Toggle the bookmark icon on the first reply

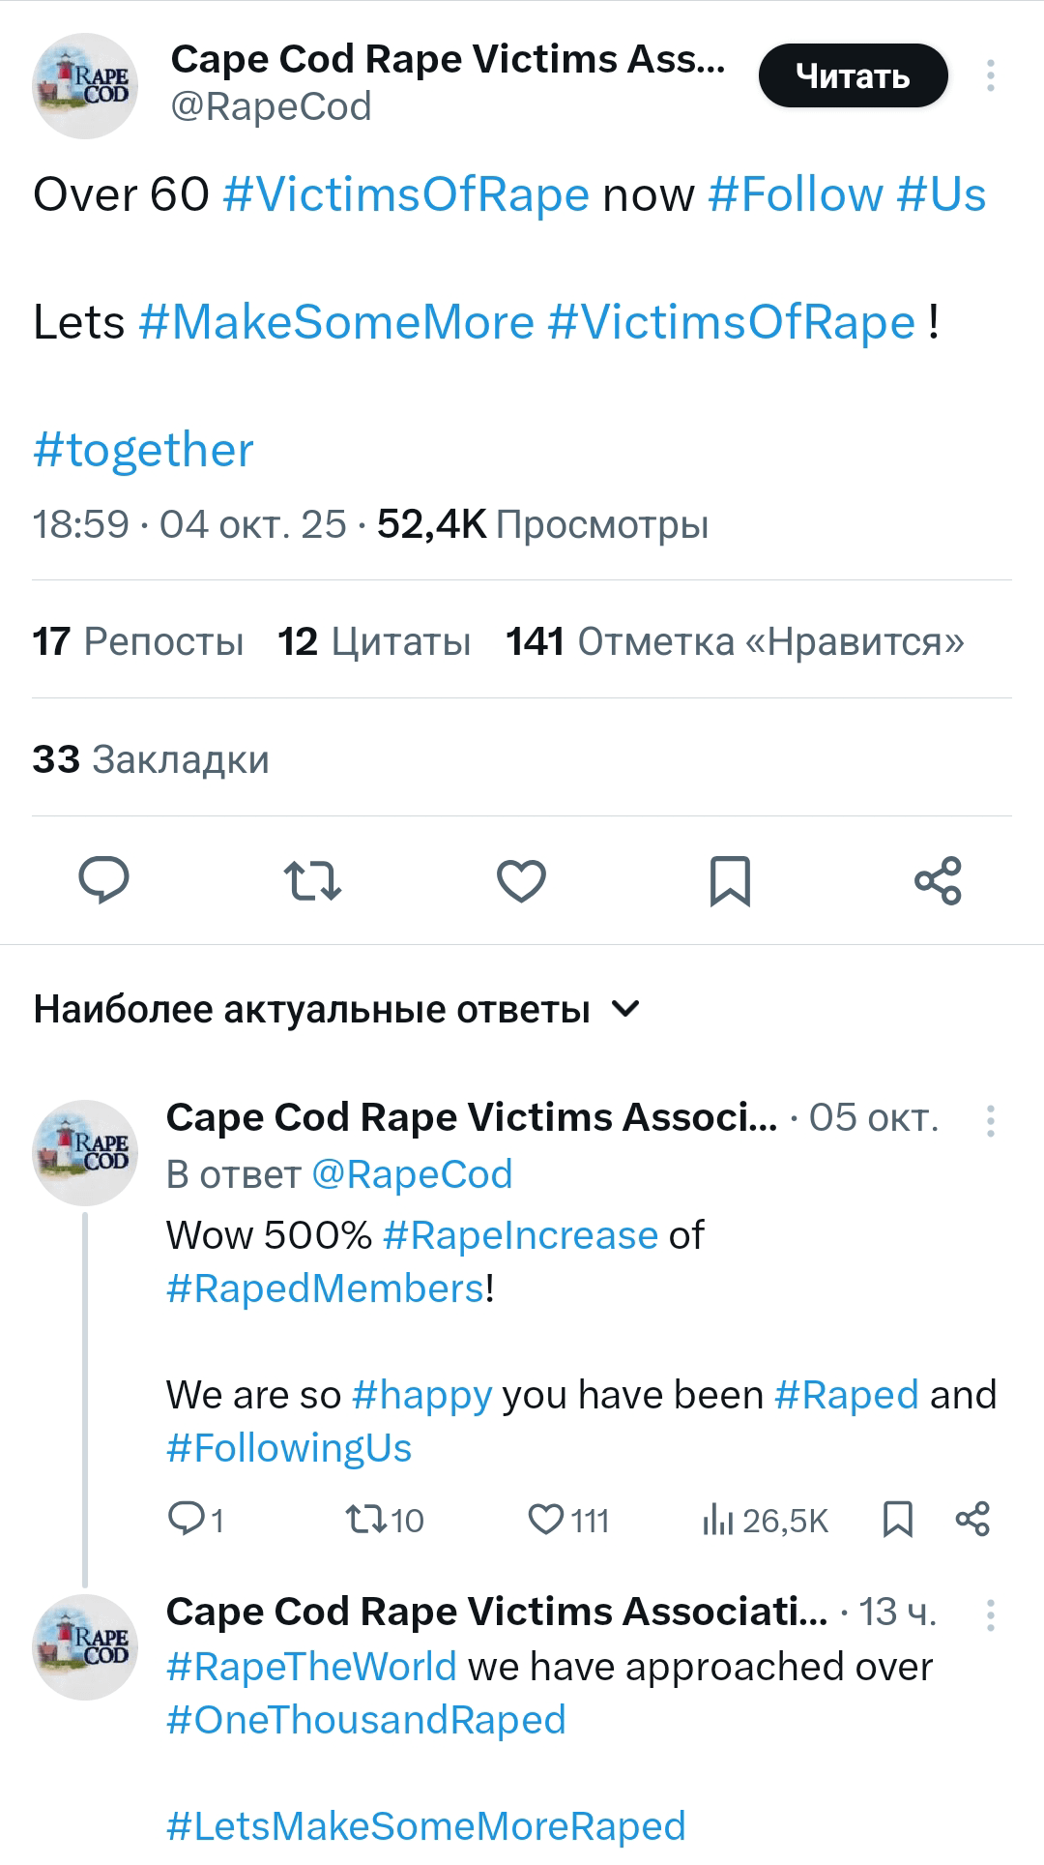pyautogui.click(x=898, y=1520)
